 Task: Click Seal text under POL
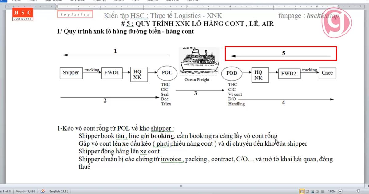point(165,94)
